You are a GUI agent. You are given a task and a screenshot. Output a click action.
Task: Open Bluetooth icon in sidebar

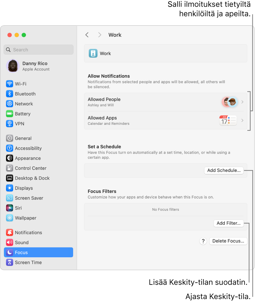pyautogui.click(x=9, y=94)
